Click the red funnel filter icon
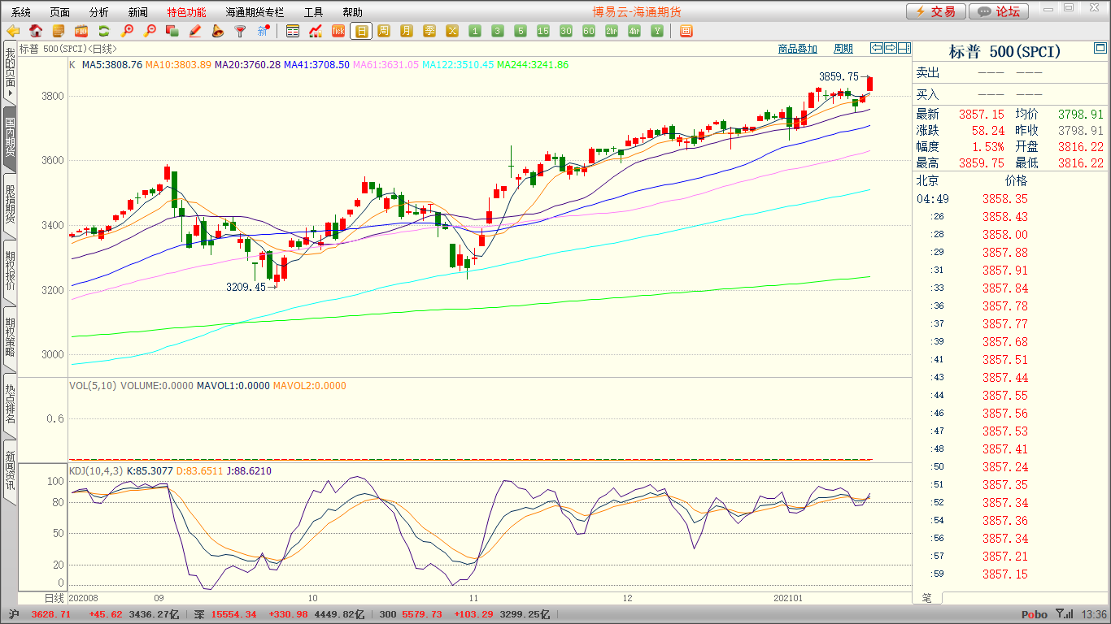 tap(241, 32)
